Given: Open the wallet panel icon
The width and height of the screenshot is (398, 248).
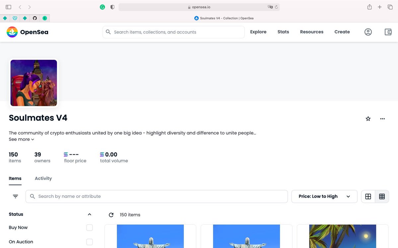Looking at the screenshot, I should coord(388,32).
